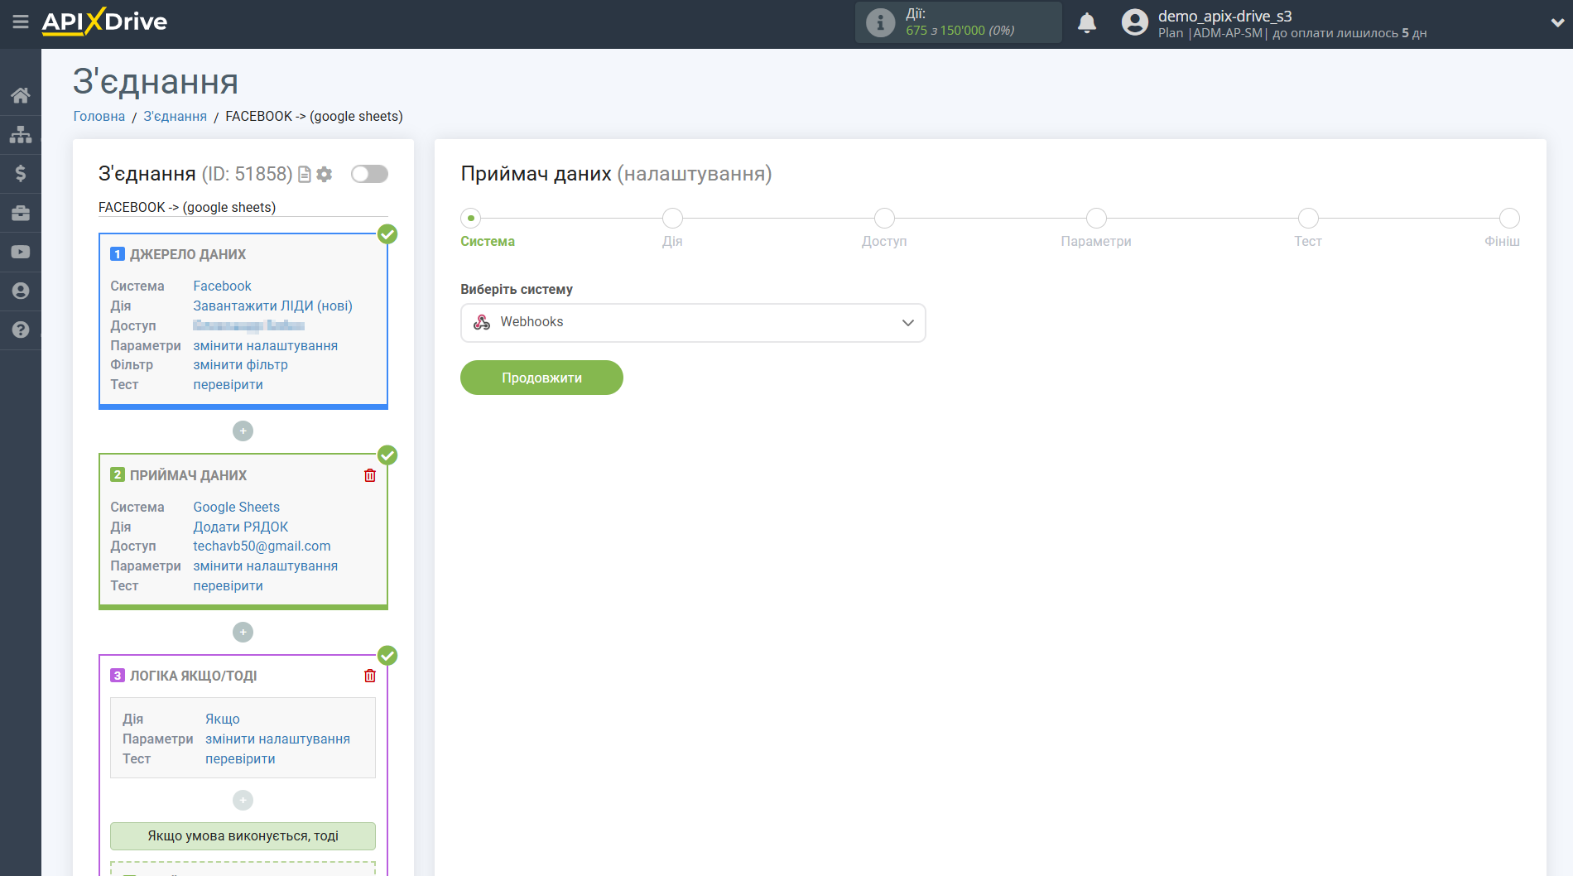Select the Система step

click(471, 219)
